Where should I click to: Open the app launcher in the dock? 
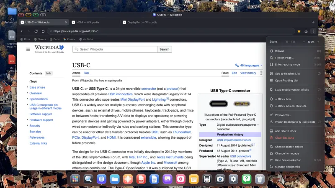75,179
